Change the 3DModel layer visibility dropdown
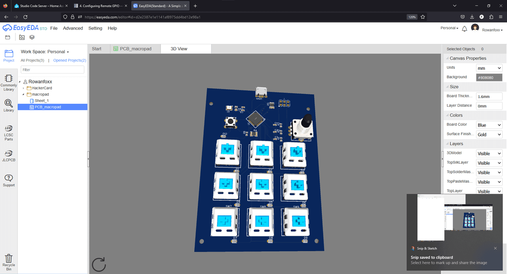The image size is (507, 274). [489, 154]
